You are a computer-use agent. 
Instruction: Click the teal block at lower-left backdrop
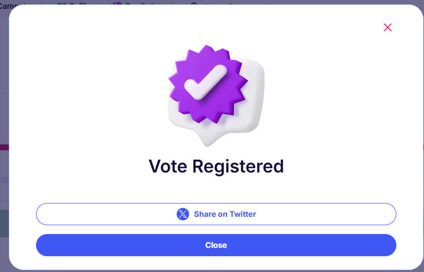[4, 224]
